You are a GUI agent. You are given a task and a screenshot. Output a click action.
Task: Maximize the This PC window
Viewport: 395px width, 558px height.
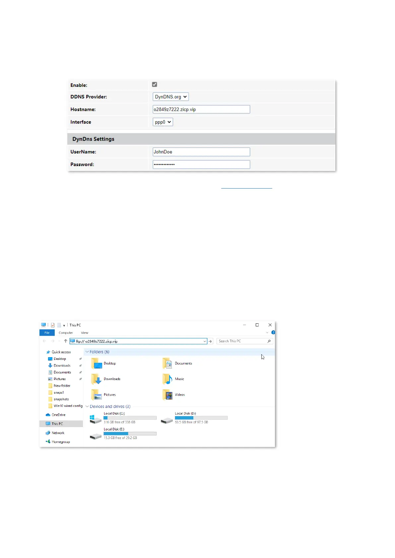[257, 325]
